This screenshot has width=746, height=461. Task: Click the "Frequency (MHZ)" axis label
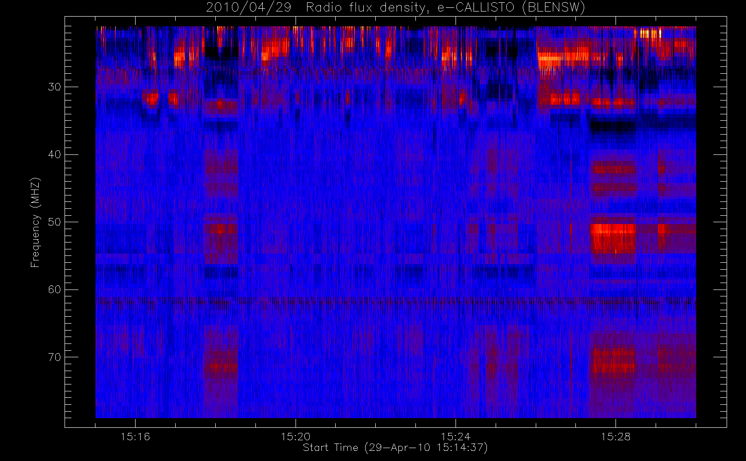[36, 222]
